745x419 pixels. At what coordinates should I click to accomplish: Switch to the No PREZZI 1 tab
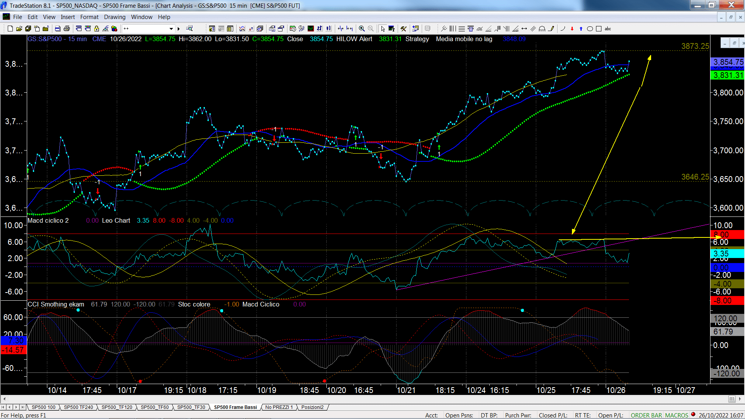[x=279, y=407]
